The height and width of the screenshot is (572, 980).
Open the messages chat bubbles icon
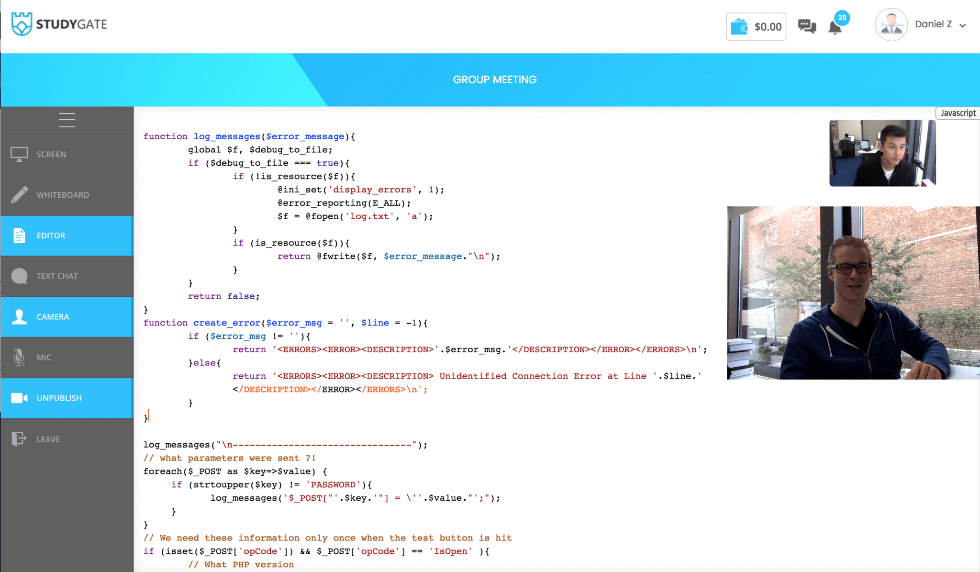coord(807,26)
